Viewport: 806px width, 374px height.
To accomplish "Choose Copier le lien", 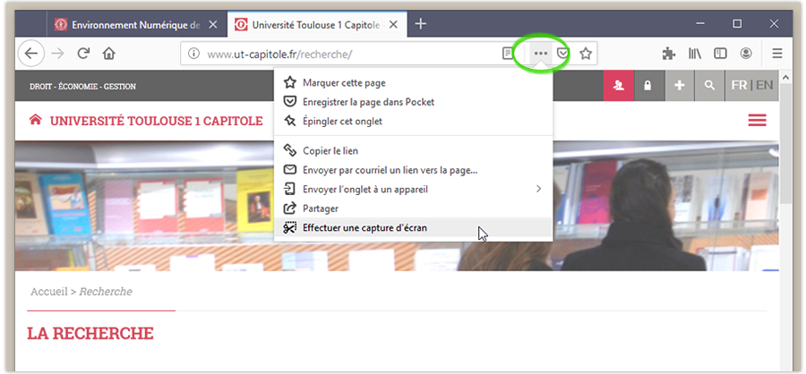I will coord(413,150).
